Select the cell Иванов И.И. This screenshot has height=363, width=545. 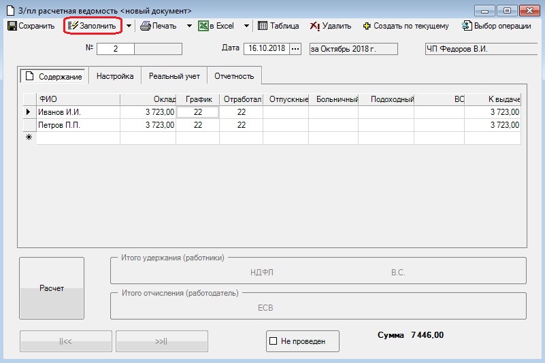pyautogui.click(x=78, y=112)
